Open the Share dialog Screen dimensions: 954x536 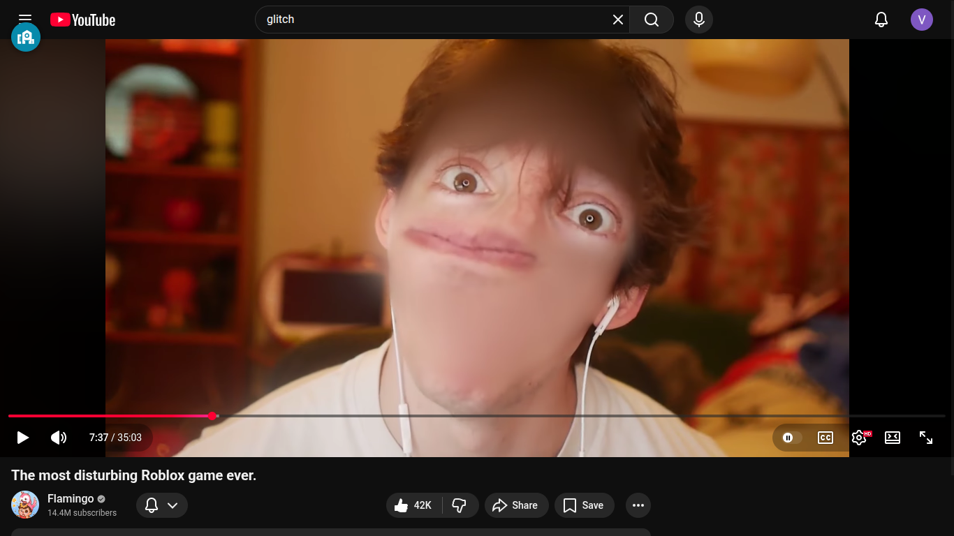point(515,505)
